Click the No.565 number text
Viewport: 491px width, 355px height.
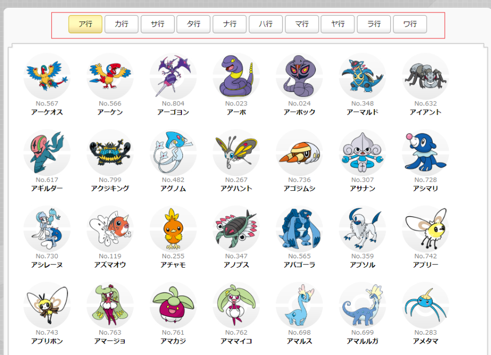click(x=299, y=256)
